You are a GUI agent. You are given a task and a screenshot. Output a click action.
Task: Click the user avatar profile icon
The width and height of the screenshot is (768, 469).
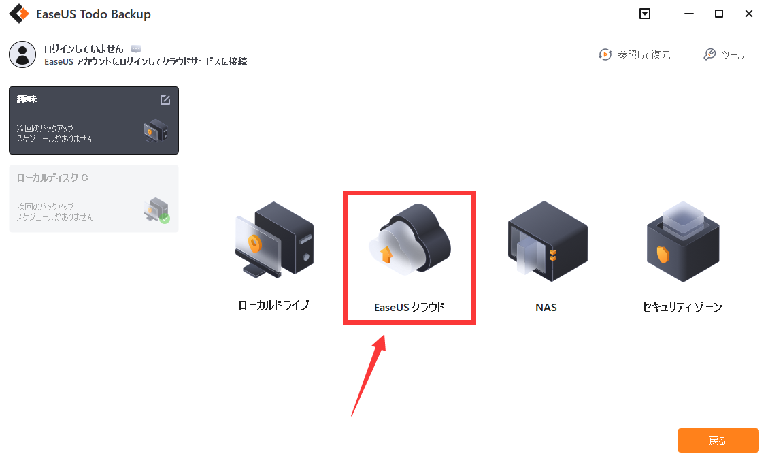point(22,54)
